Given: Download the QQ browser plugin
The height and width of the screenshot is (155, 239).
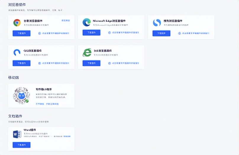Looking at the screenshot, I should click(x=22, y=63).
